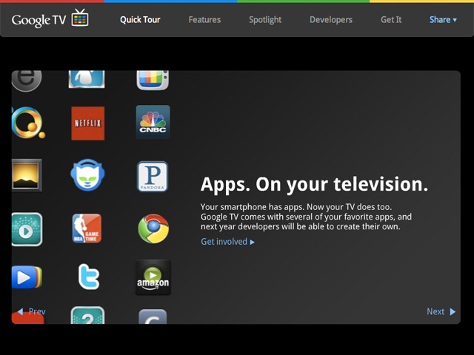Open the Twitter bird icon
Screen dimensions: 474x355
click(x=89, y=277)
